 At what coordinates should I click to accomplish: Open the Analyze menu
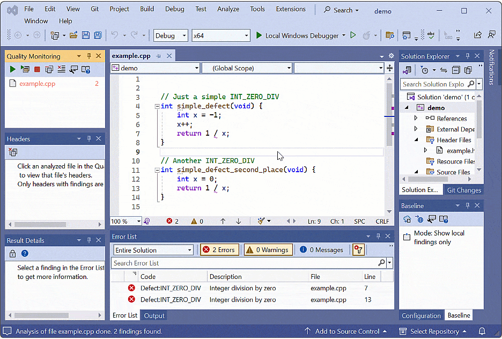[229, 9]
